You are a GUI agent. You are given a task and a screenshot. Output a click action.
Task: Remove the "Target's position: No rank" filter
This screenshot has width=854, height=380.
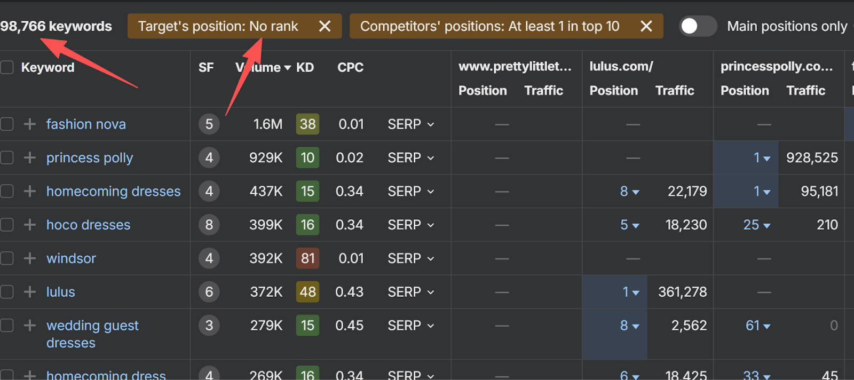(x=325, y=26)
